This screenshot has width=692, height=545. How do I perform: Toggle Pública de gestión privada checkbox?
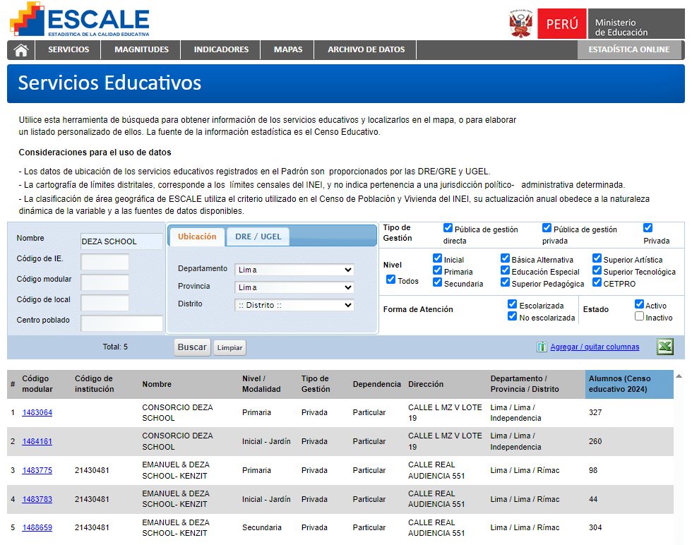(x=547, y=228)
